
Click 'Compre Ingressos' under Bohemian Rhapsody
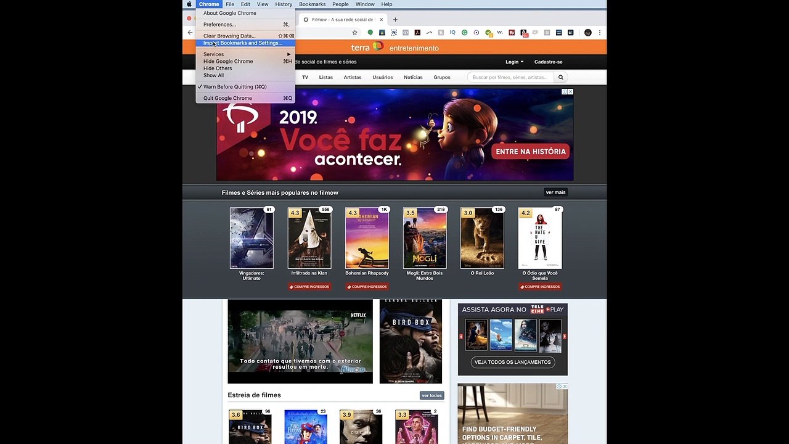[x=367, y=287]
